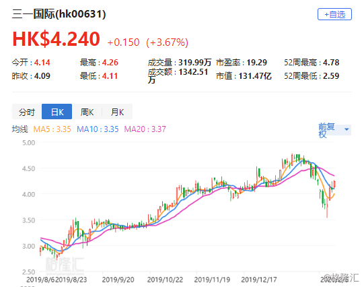Click the 4.00 y-axis label
This screenshot has height=287, width=364.
pos(28,194)
